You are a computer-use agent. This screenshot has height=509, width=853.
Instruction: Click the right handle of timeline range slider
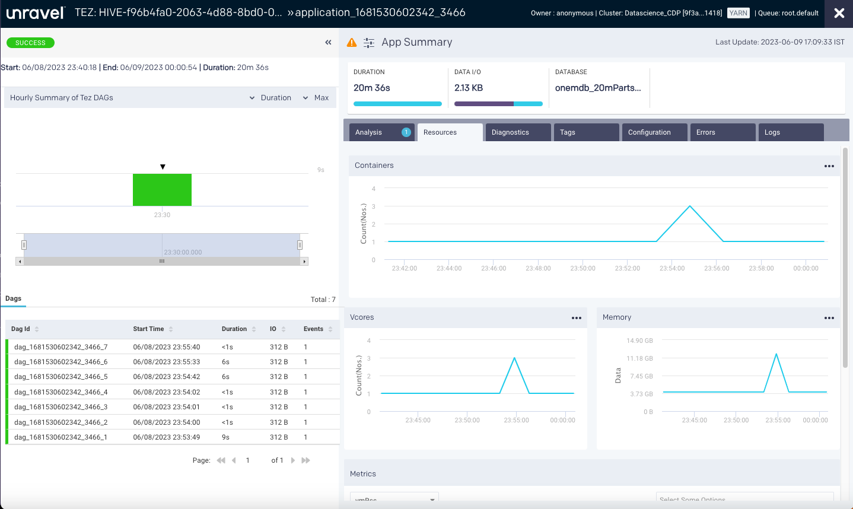[300, 245]
